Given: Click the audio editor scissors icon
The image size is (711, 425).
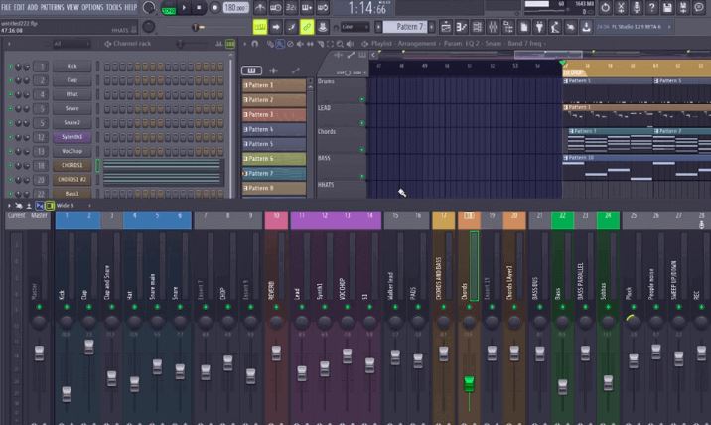Looking at the screenshot, I should point(621,8).
